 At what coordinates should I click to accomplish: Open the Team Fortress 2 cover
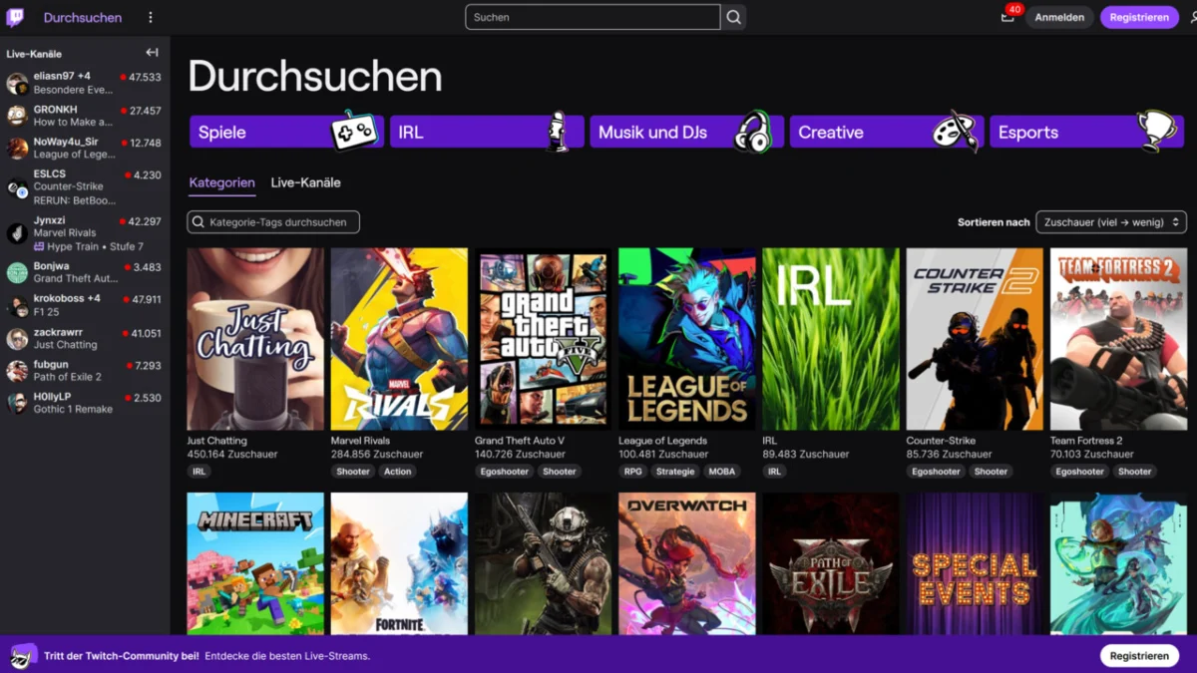point(1118,339)
